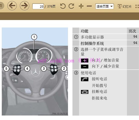Click the steering wheel diagram image
The width and height of the screenshot is (139, 120).
35,71
